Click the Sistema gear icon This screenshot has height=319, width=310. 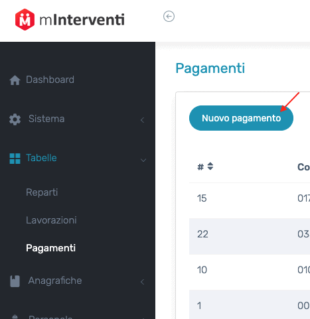15,119
